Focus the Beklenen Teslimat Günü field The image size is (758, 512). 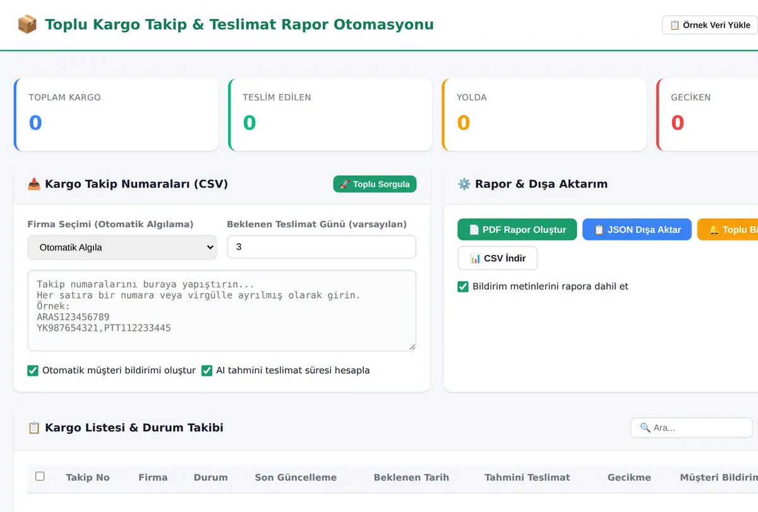tap(321, 247)
